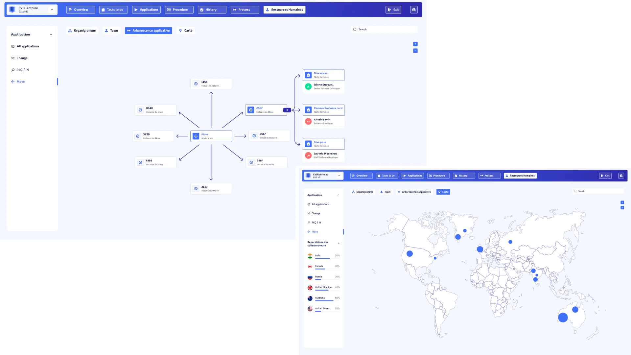Image resolution: width=631 pixels, height=355 pixels.
Task: Click the History clipboard icon in the top bar
Action: point(201,10)
